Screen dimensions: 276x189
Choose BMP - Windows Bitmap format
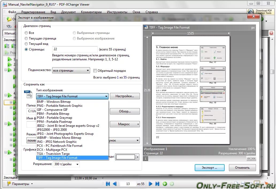[x=72, y=101]
